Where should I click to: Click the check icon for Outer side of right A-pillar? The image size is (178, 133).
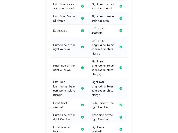(83, 47)
